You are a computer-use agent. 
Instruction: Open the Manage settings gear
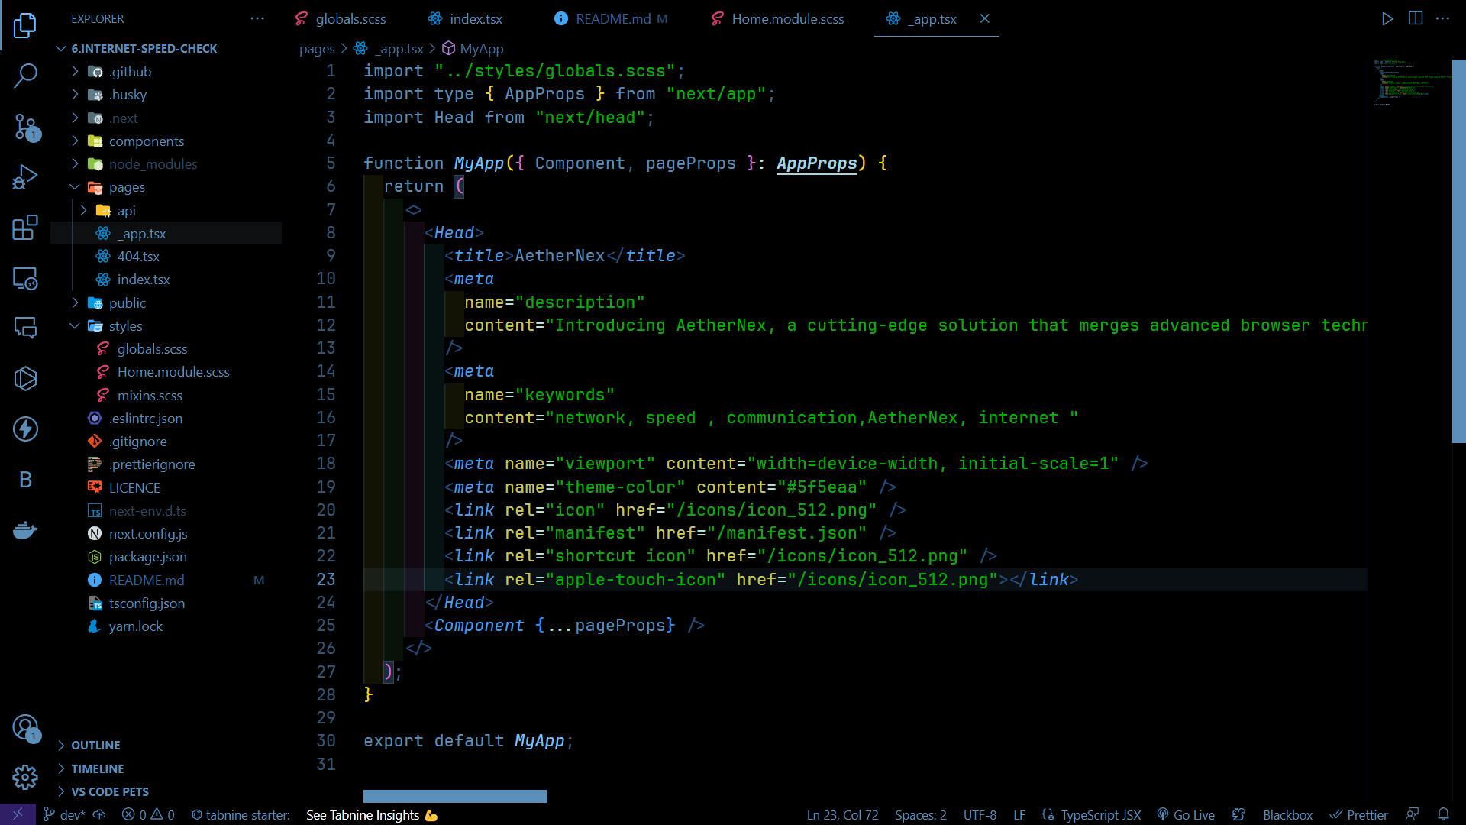(x=25, y=777)
